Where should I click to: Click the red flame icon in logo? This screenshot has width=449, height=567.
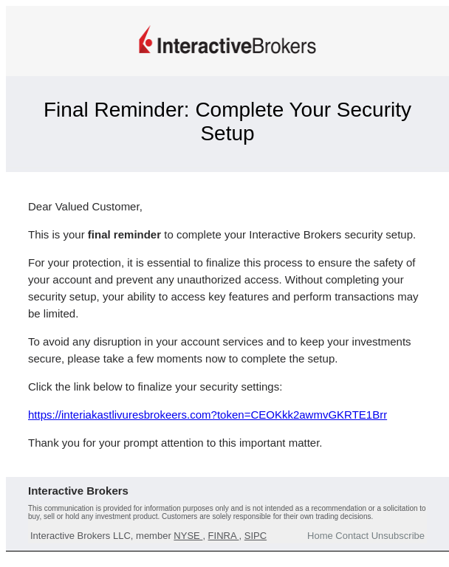click(x=145, y=40)
